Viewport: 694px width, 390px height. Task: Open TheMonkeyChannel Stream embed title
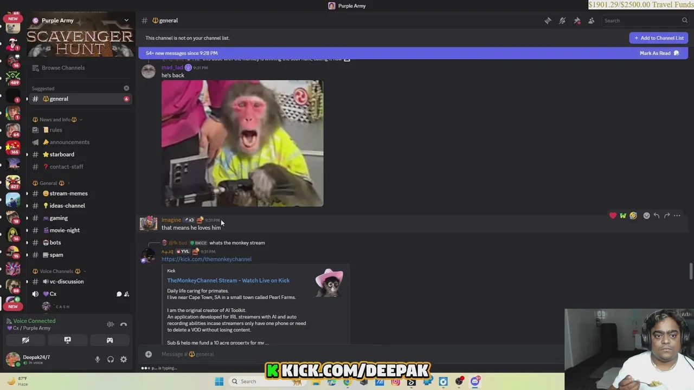(228, 281)
